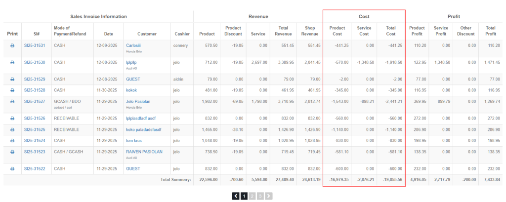Open invoice link SI25-31531

35,45
